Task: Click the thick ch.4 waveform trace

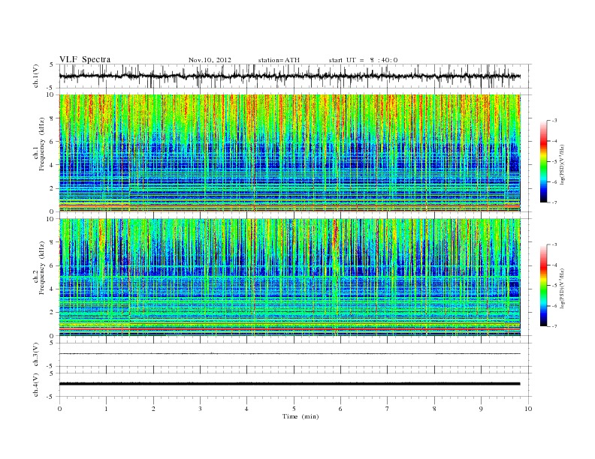Action: tap(289, 384)
